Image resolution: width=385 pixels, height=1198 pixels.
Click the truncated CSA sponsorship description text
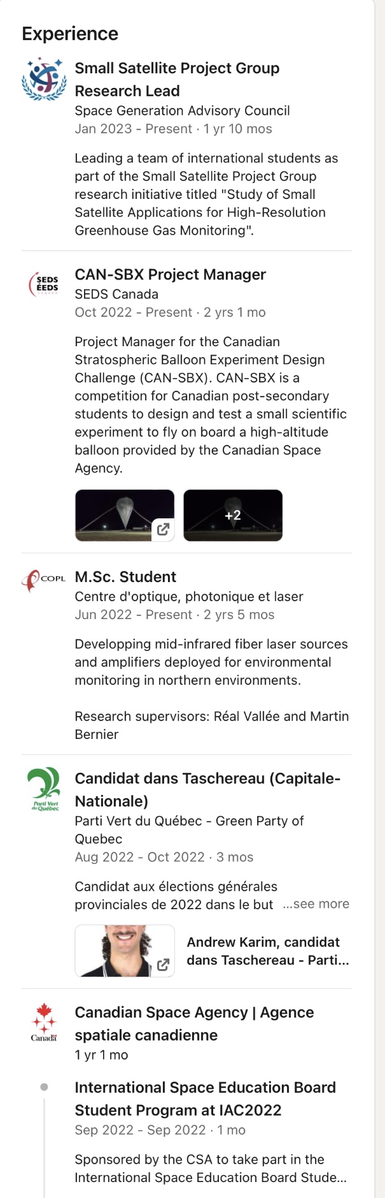point(210,1168)
